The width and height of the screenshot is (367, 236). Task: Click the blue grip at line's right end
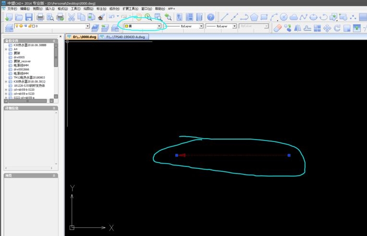pos(289,155)
